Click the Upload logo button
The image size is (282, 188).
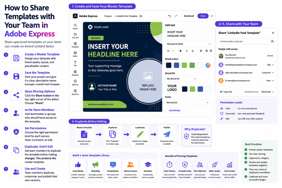[175, 110]
